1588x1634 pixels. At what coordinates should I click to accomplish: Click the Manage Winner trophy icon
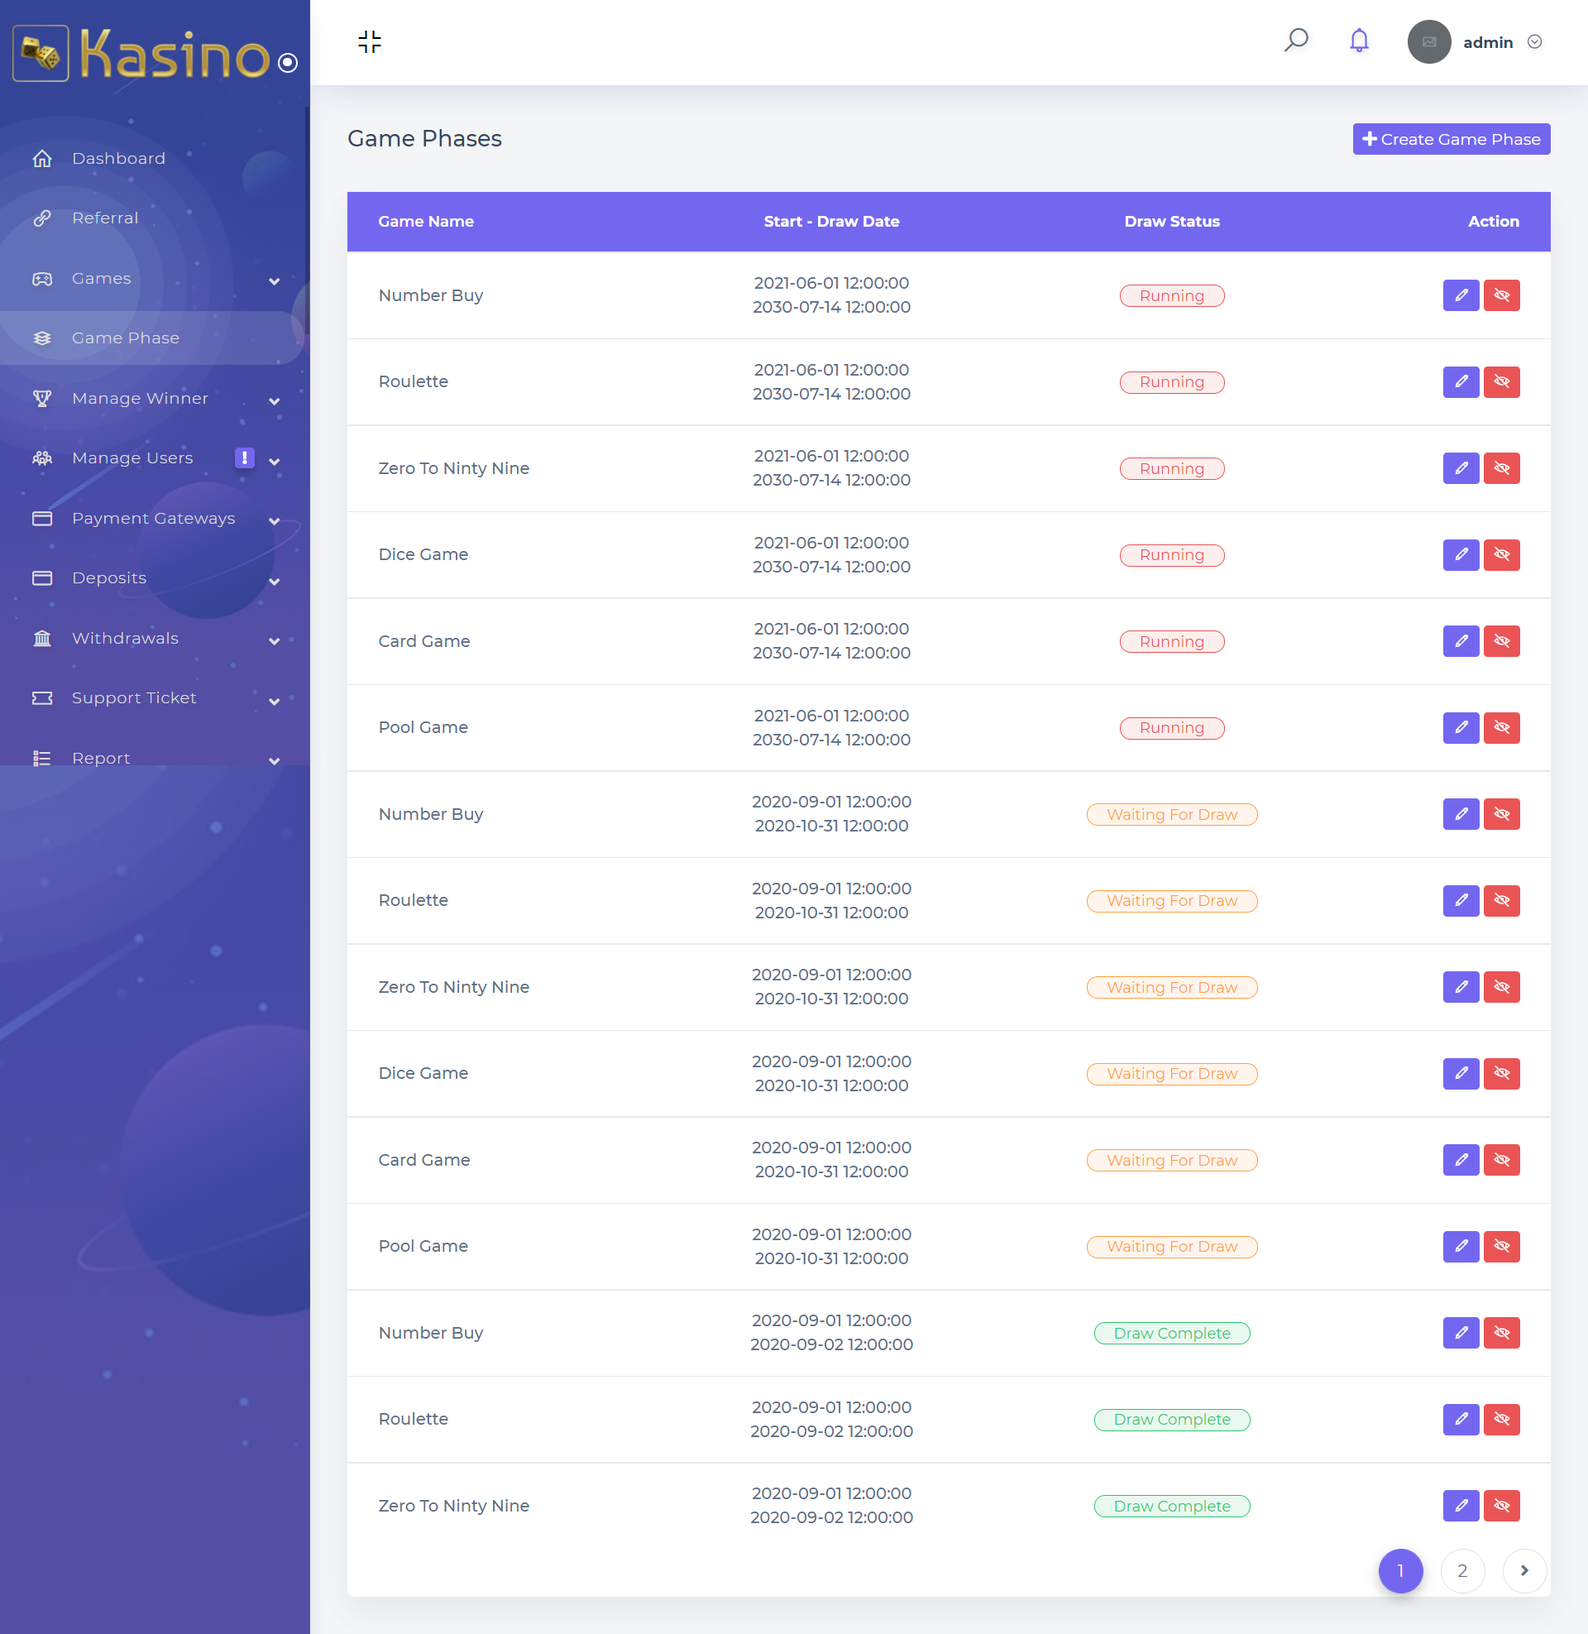pos(42,398)
